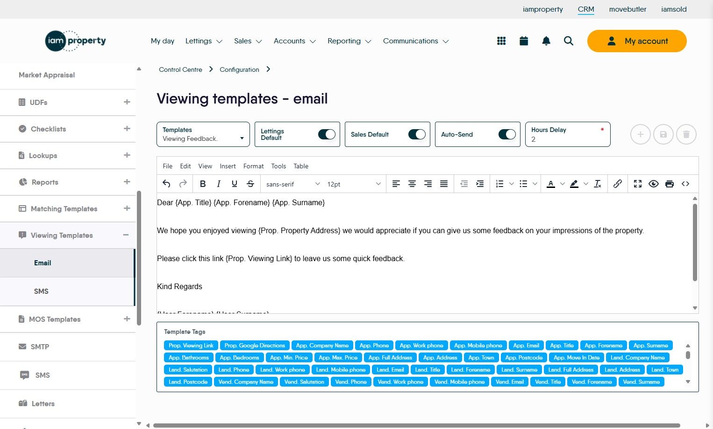Click the Hours Delay input field

point(568,134)
